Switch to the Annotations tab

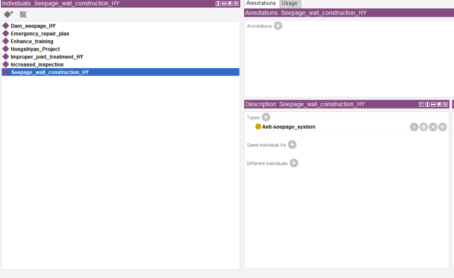click(x=261, y=3)
